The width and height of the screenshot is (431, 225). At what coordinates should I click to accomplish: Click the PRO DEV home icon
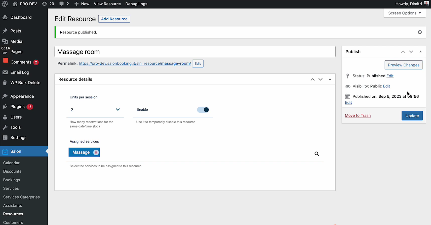(15, 4)
